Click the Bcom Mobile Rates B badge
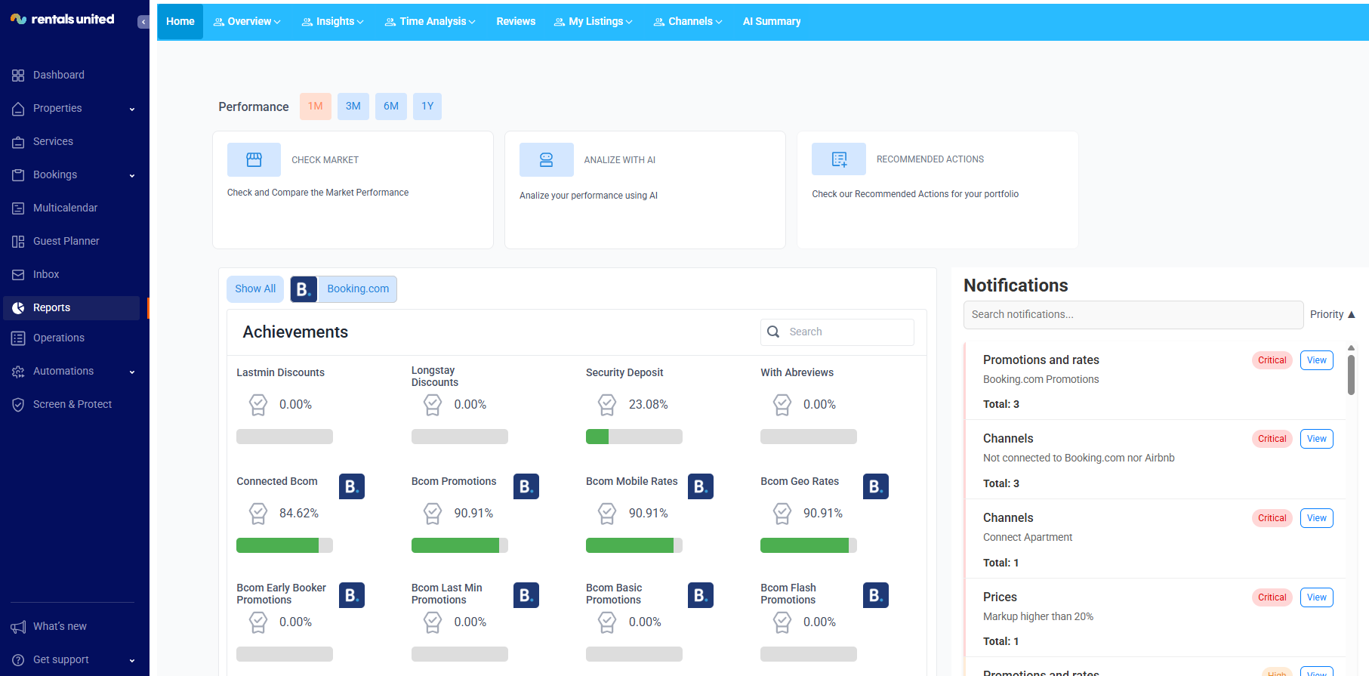Viewport: 1369px width, 676px height. coord(701,486)
